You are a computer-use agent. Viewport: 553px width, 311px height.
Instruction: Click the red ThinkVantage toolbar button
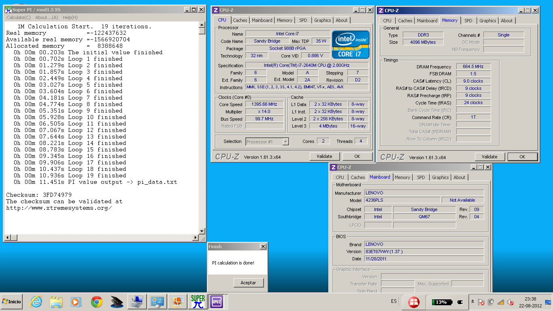pos(414,302)
